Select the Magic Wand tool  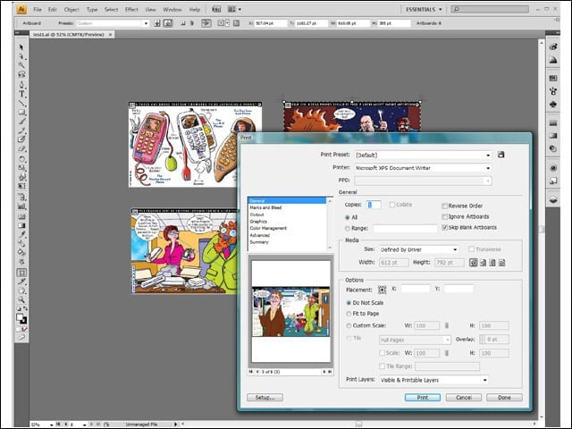pos(21,65)
